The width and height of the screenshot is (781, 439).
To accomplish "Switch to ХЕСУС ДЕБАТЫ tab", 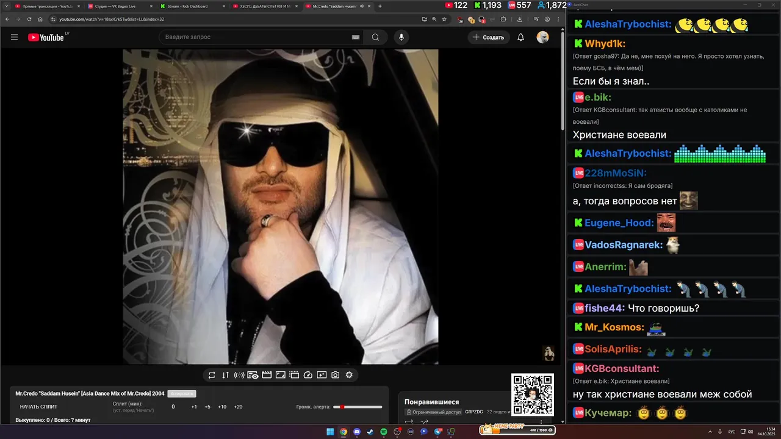I will tap(265, 6).
